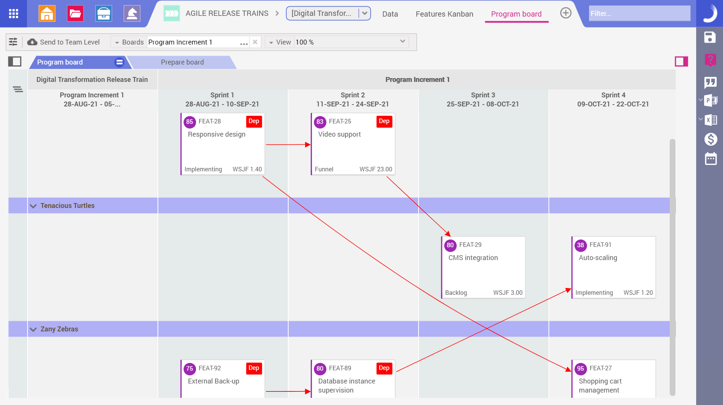Clear the Program Increment 1 board selection
Viewport: 723px width, 405px height.
(255, 42)
